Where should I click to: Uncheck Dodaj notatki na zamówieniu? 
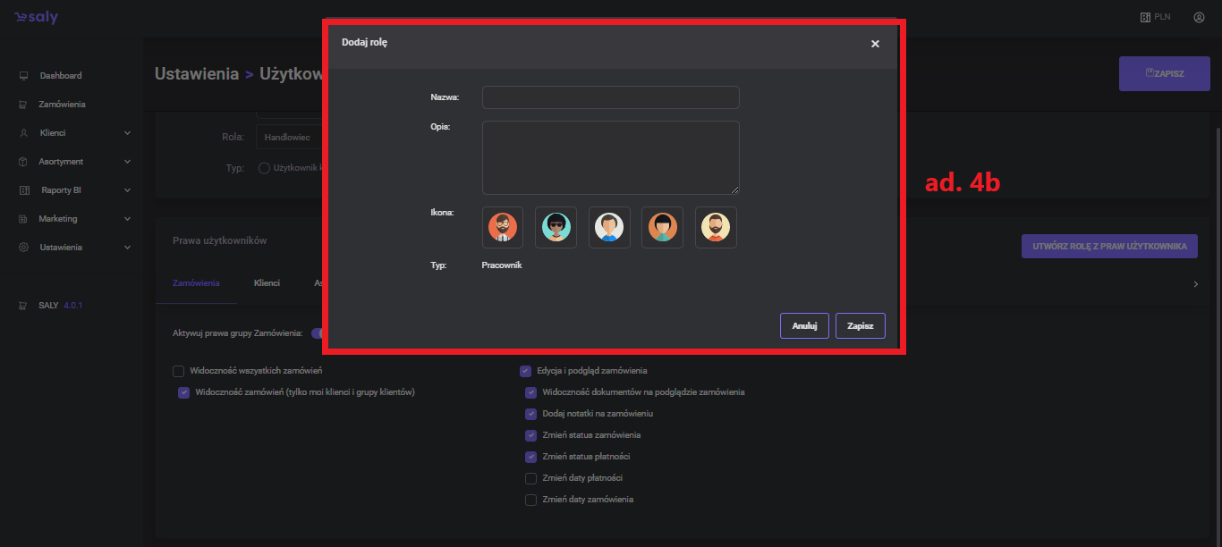coord(530,414)
